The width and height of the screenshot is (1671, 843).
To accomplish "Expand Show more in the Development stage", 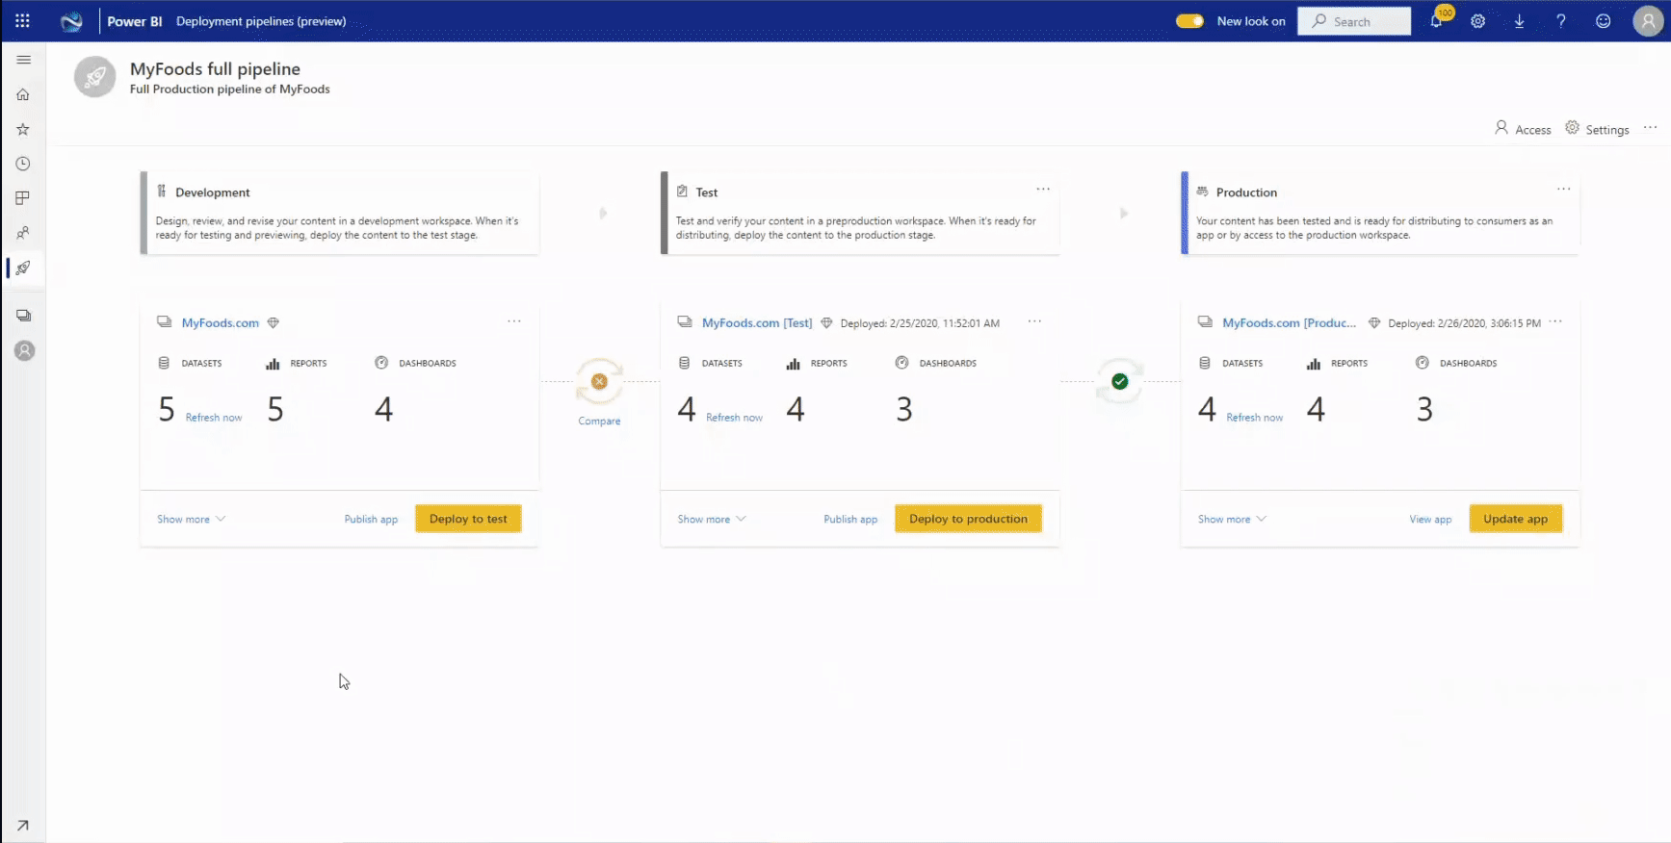I will pyautogui.click(x=191, y=519).
